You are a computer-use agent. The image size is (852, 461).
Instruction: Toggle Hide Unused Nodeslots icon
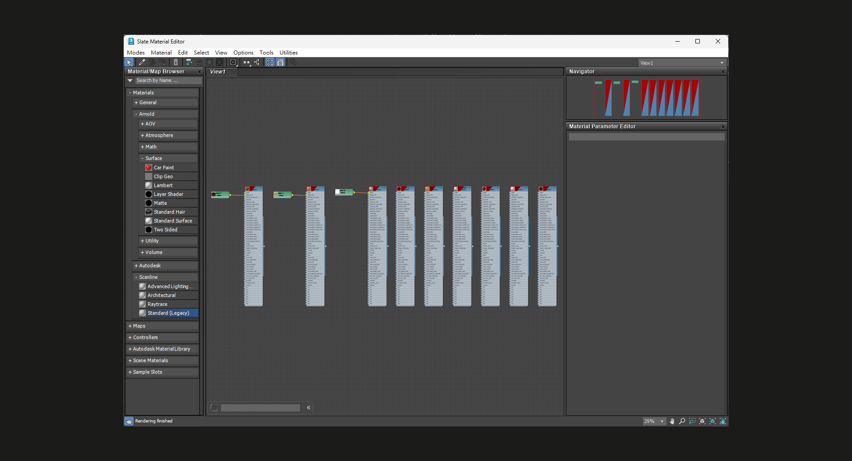click(199, 63)
